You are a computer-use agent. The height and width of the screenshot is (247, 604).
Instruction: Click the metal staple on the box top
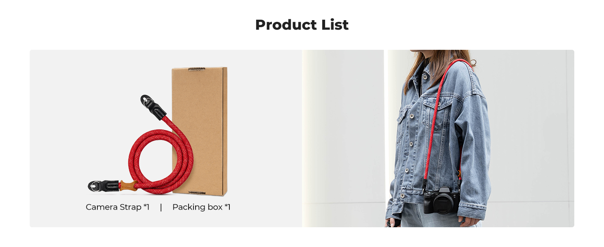197,69
